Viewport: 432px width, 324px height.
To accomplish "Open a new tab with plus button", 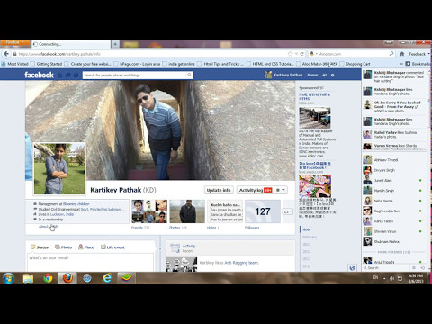I will pos(115,44).
